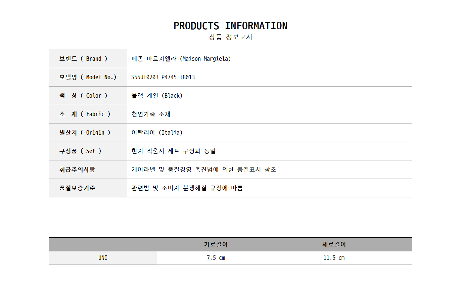Select the 원산지 ( Origin ) label

(85, 133)
